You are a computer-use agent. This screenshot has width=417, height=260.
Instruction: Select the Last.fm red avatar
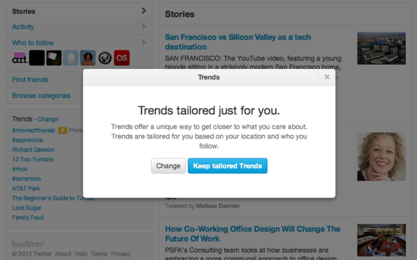122,58
